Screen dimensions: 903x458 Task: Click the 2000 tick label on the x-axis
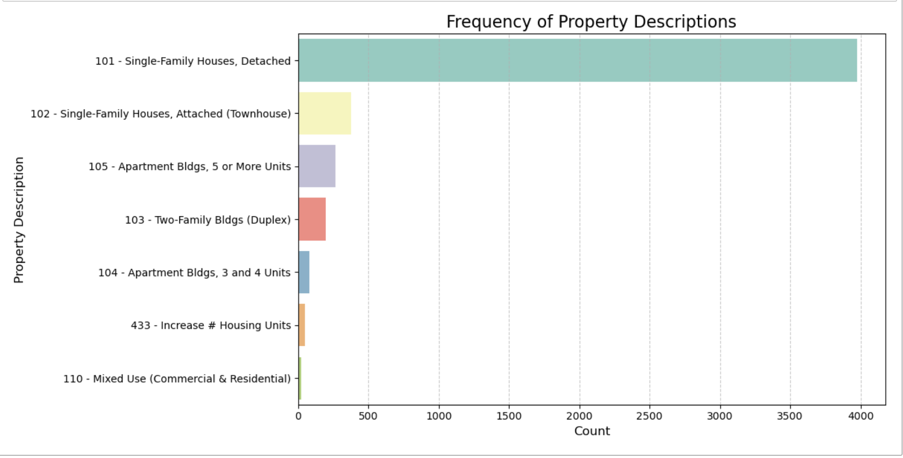(579, 416)
